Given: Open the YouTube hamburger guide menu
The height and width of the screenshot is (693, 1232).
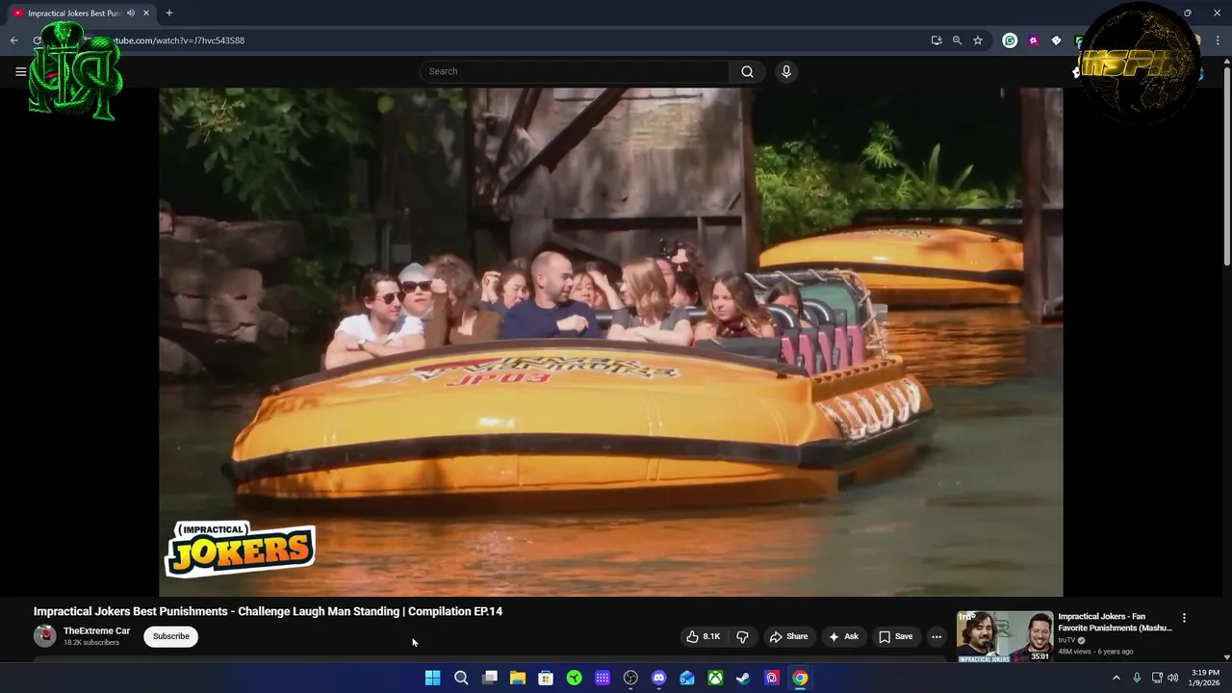Looking at the screenshot, I should tap(20, 71).
